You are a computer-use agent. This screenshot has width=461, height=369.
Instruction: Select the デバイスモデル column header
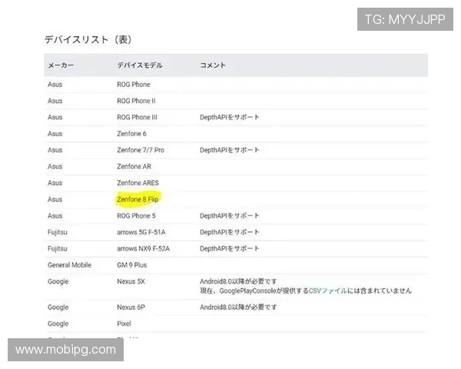139,65
